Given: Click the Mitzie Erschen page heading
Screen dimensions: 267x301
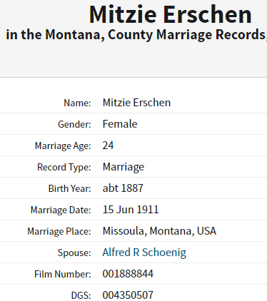Looking at the screenshot, I should (171, 14).
